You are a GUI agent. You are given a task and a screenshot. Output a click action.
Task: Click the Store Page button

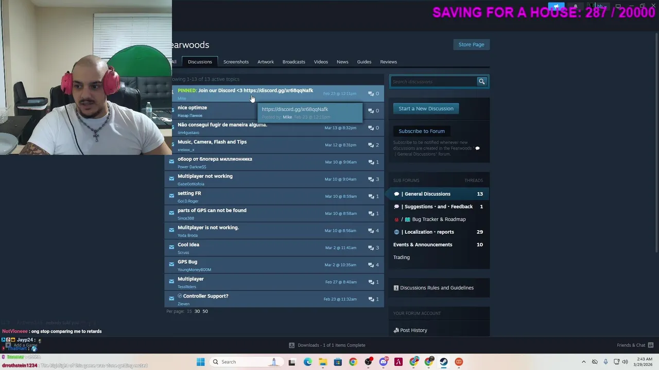pyautogui.click(x=471, y=45)
